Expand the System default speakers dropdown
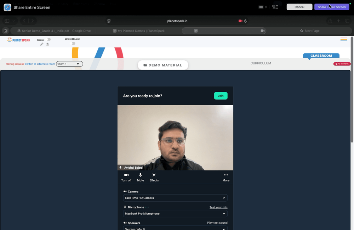 coord(175,228)
